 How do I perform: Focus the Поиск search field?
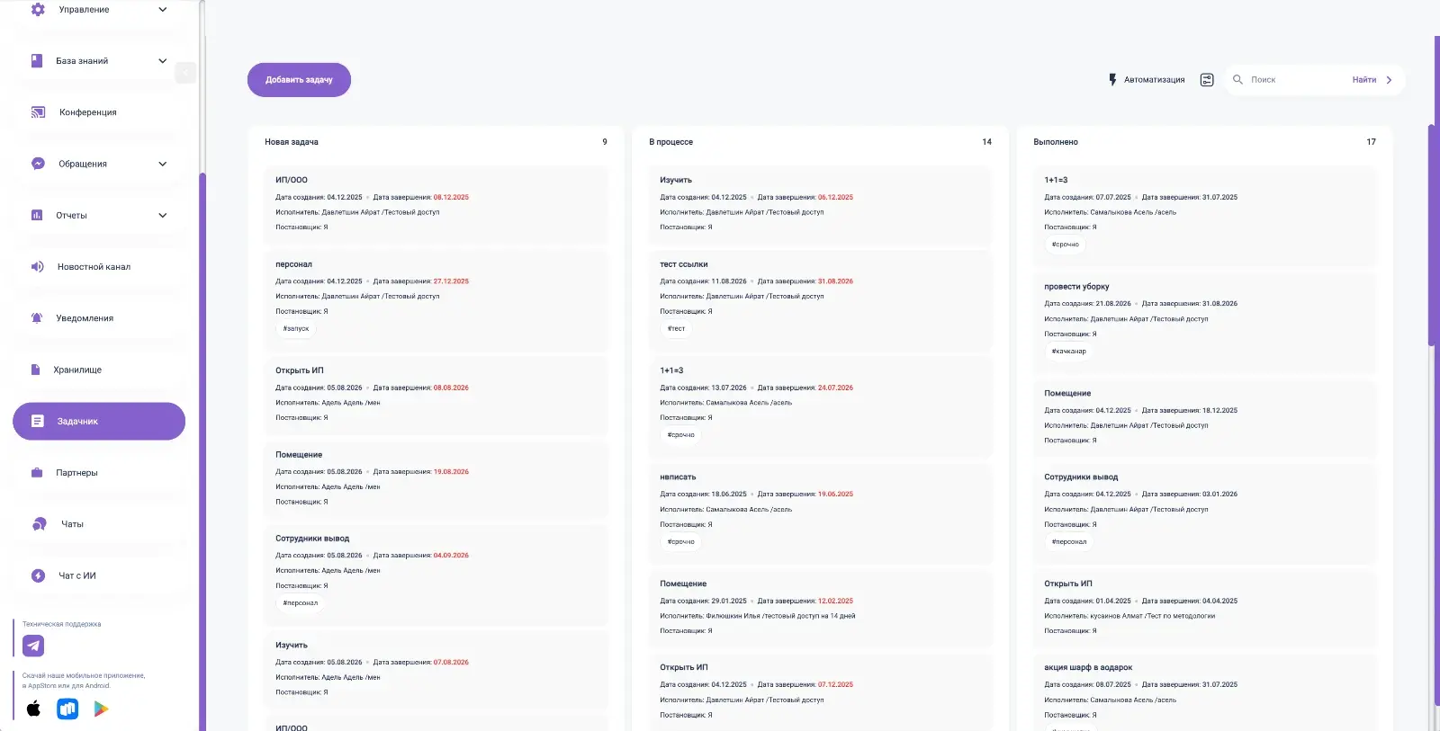click(x=1296, y=80)
